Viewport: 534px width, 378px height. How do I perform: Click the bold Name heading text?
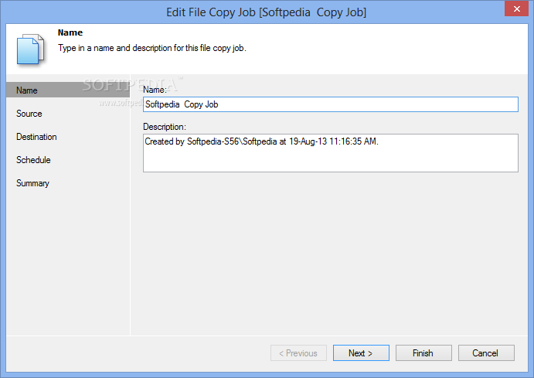[x=70, y=32]
